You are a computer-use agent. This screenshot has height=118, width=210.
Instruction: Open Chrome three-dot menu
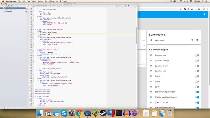[208, 9]
